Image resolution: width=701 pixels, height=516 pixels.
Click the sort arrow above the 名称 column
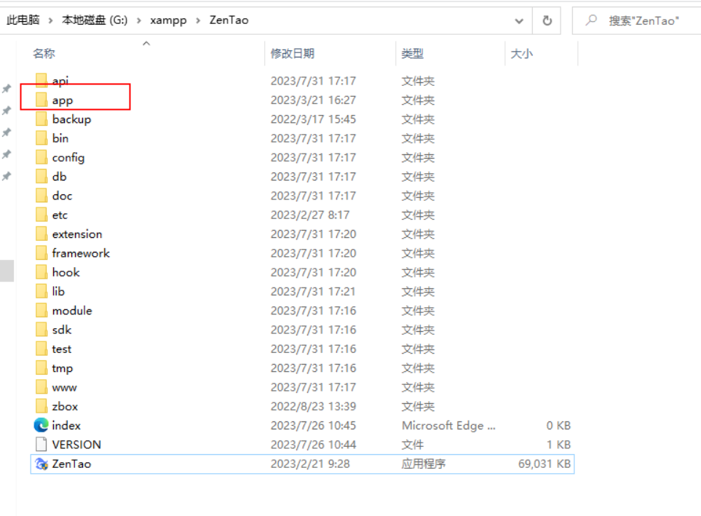[146, 44]
